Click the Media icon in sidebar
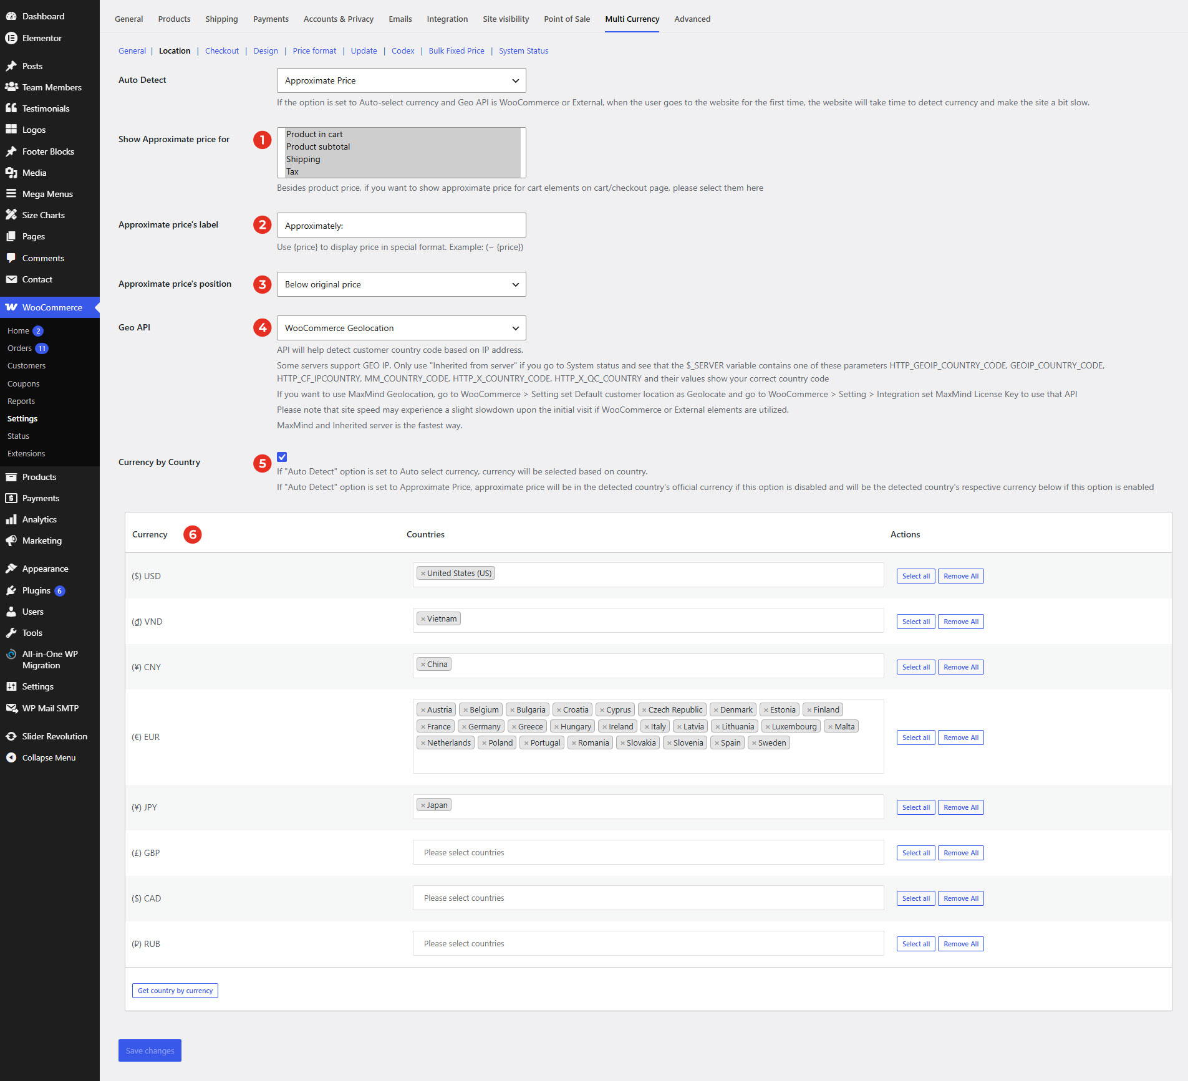Image resolution: width=1188 pixels, height=1081 pixels. (x=11, y=173)
